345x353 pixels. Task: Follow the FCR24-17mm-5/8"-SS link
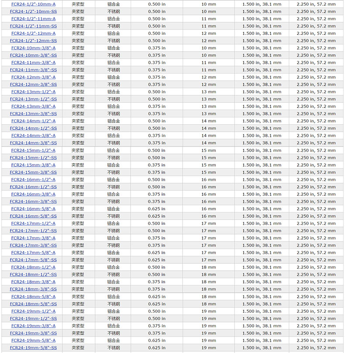33,260
